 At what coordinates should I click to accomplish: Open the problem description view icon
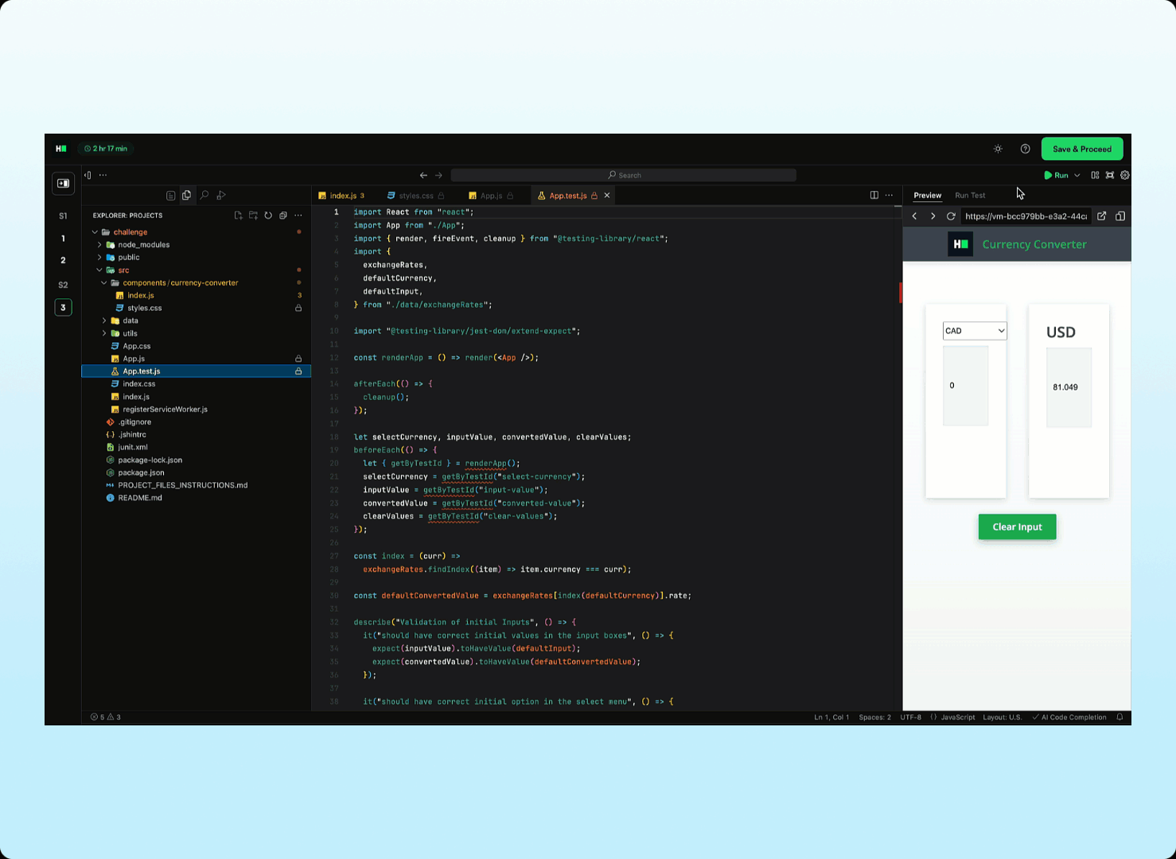(x=170, y=195)
